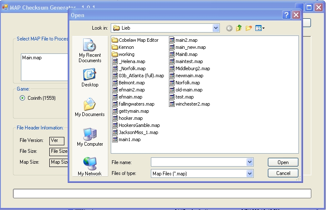Open My Recent Documents in places bar
Screen dimensions: 326x210
(90, 51)
